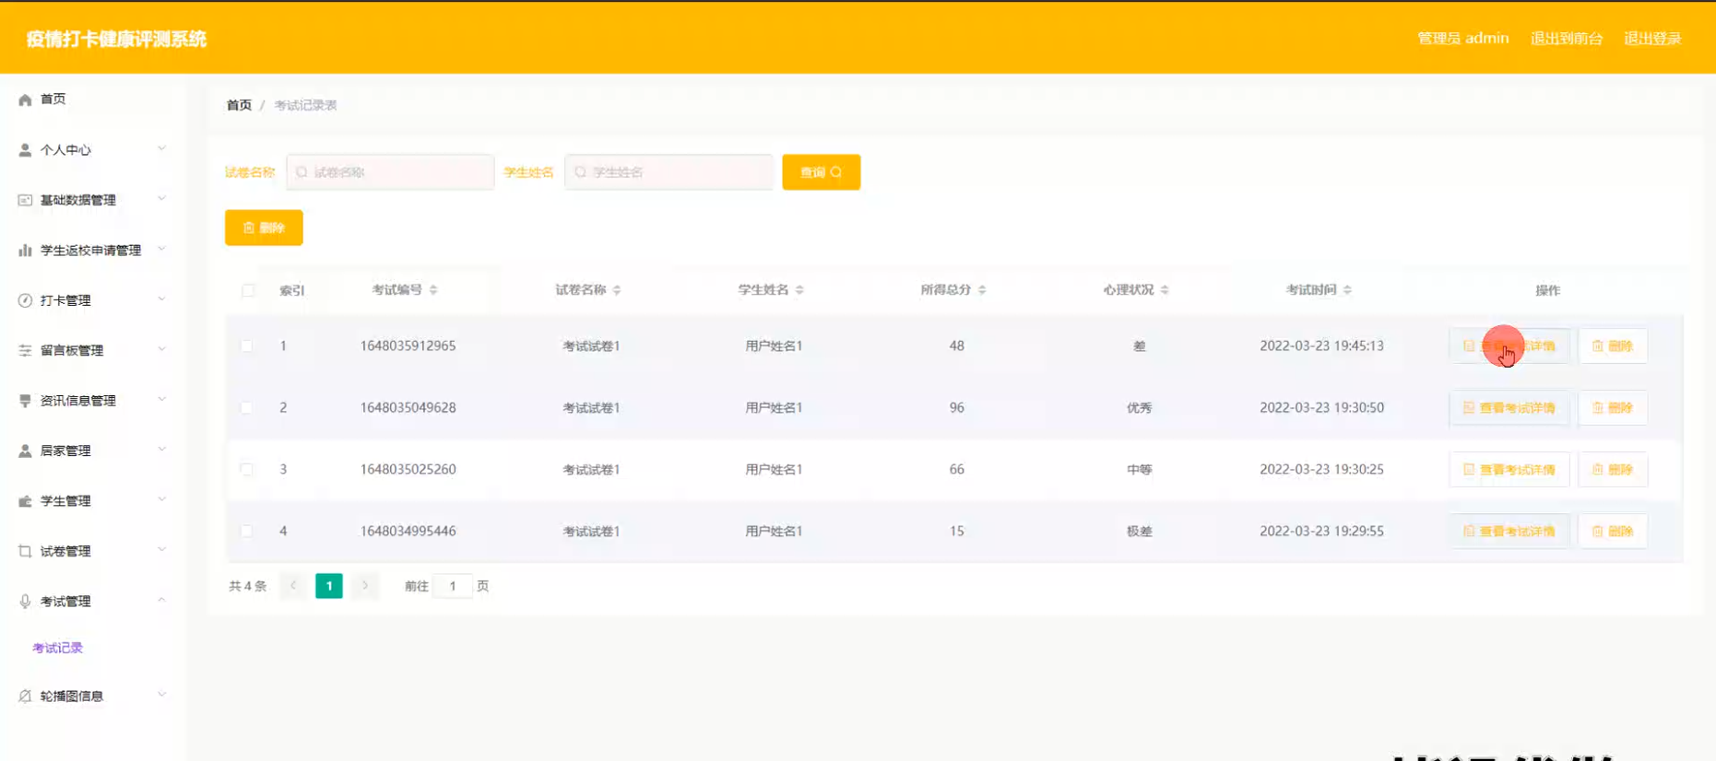Click the search icon inside 试卷名称 field
Image resolution: width=1716 pixels, height=761 pixels.
[302, 172]
